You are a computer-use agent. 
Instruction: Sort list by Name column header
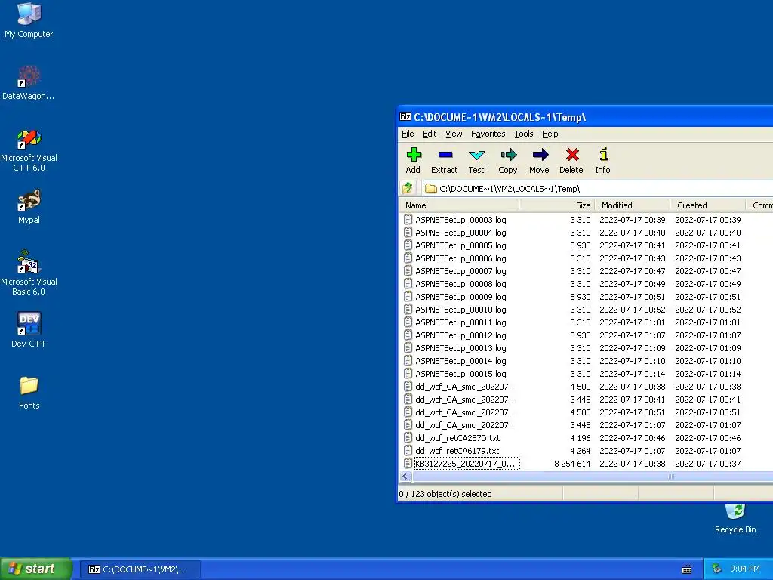tap(459, 205)
